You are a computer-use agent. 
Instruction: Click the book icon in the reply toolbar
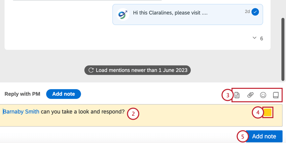point(276,95)
